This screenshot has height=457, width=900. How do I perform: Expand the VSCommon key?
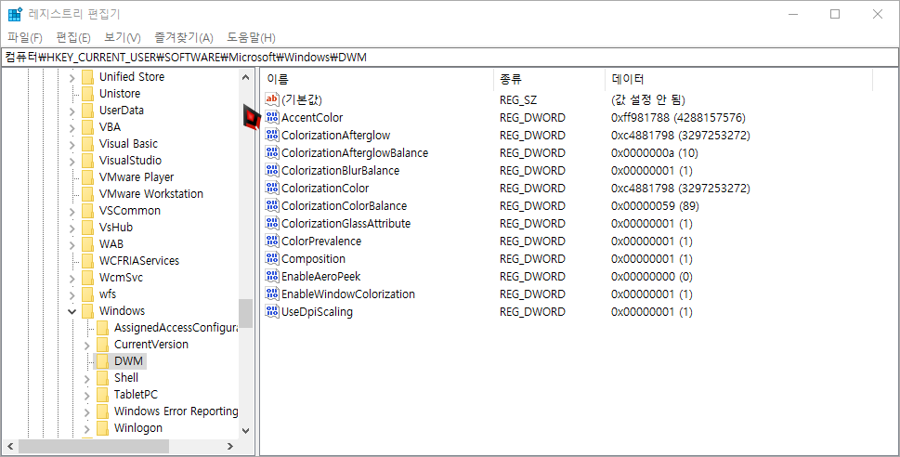click(x=72, y=211)
